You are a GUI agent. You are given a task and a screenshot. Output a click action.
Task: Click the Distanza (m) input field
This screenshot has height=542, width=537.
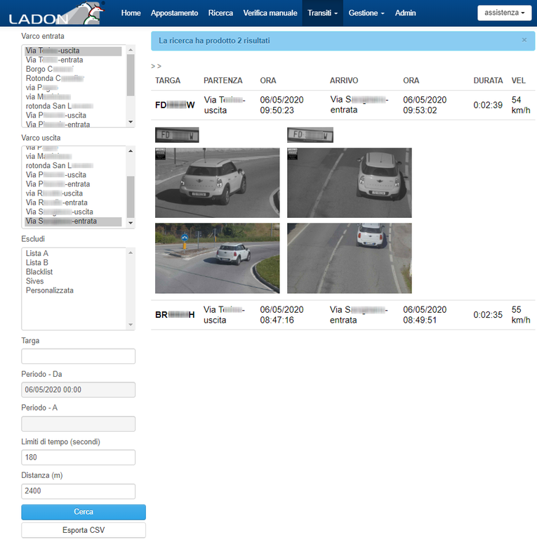[79, 491]
